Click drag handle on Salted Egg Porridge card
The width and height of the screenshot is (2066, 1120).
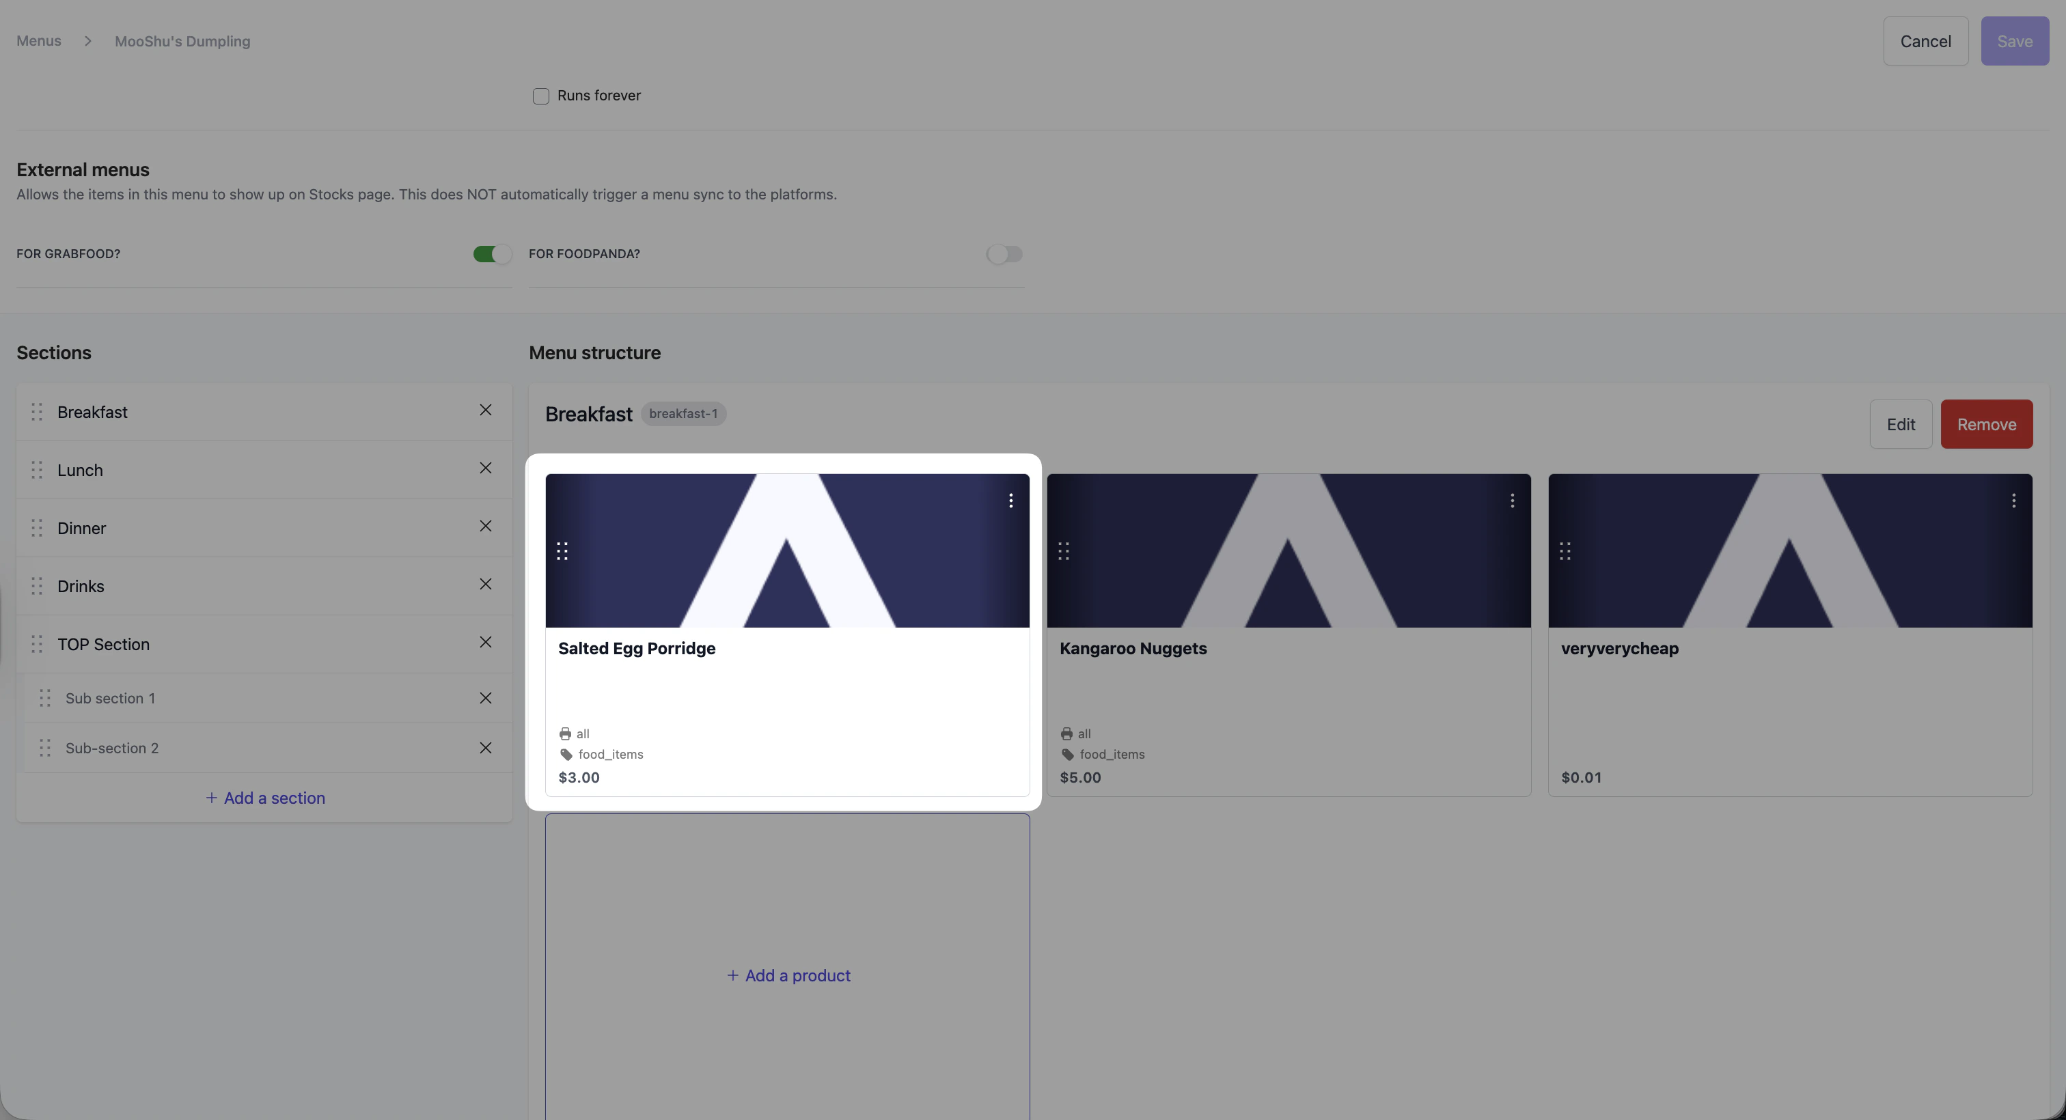coord(562,552)
